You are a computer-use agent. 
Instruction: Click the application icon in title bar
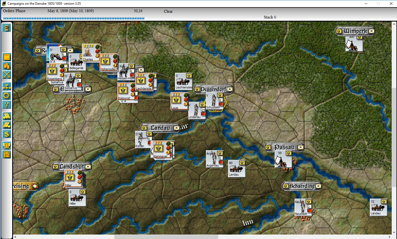pos(4,4)
